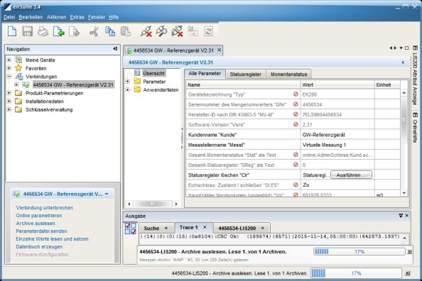
Task: Click Einzelne Werte lesen und setzen link
Action: [52, 239]
